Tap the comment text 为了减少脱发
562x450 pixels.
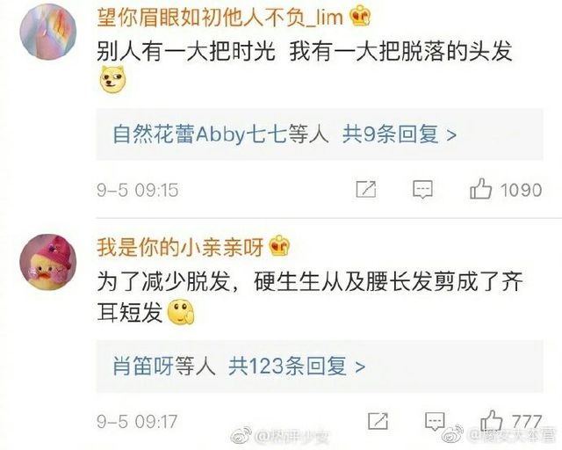pos(163,282)
